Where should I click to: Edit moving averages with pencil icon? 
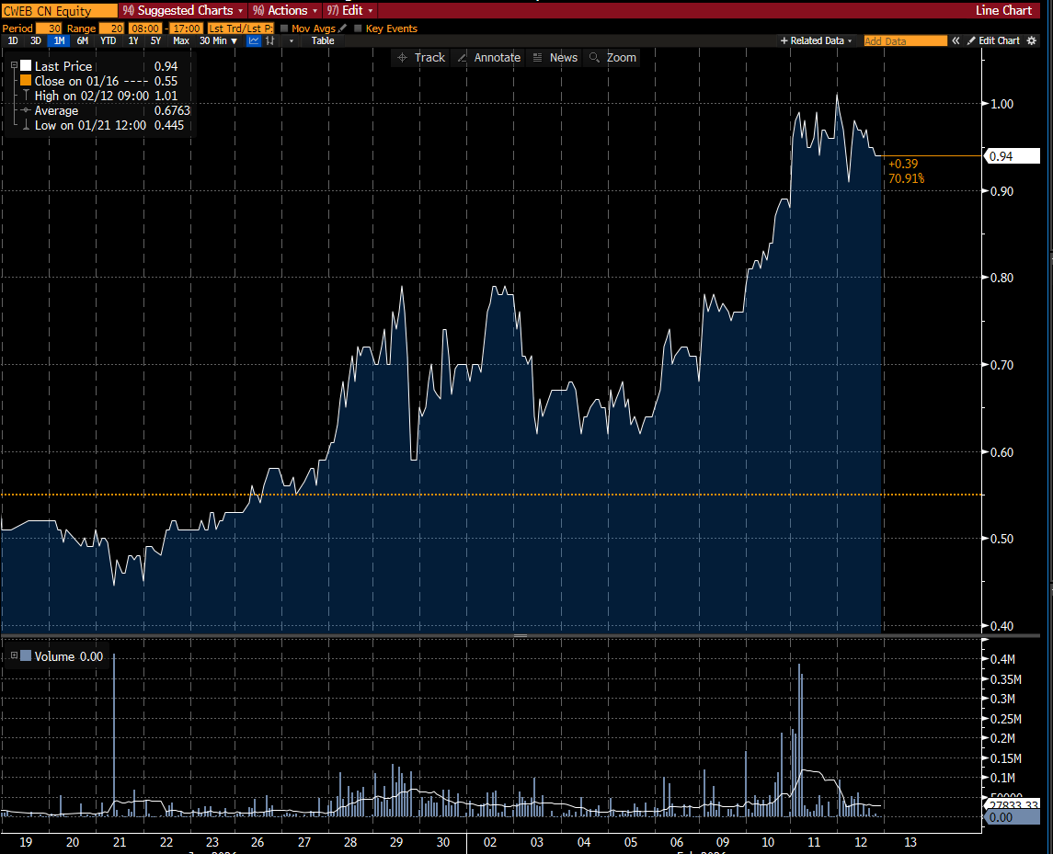click(x=342, y=28)
